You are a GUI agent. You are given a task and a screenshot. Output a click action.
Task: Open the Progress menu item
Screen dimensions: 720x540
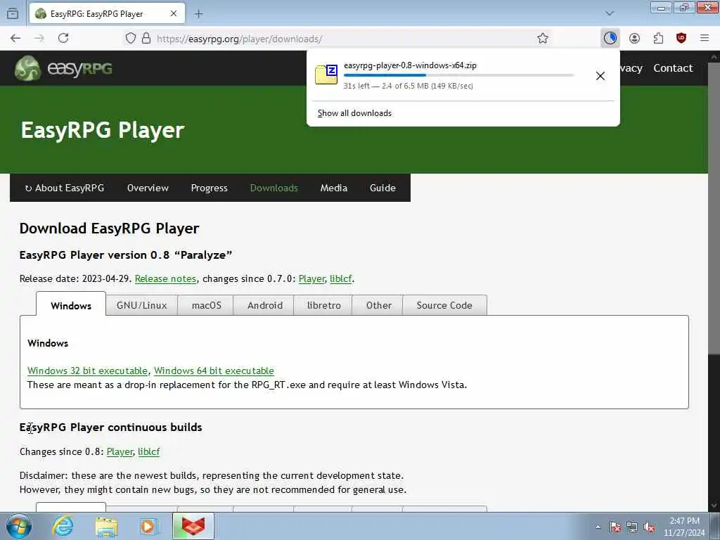point(210,188)
